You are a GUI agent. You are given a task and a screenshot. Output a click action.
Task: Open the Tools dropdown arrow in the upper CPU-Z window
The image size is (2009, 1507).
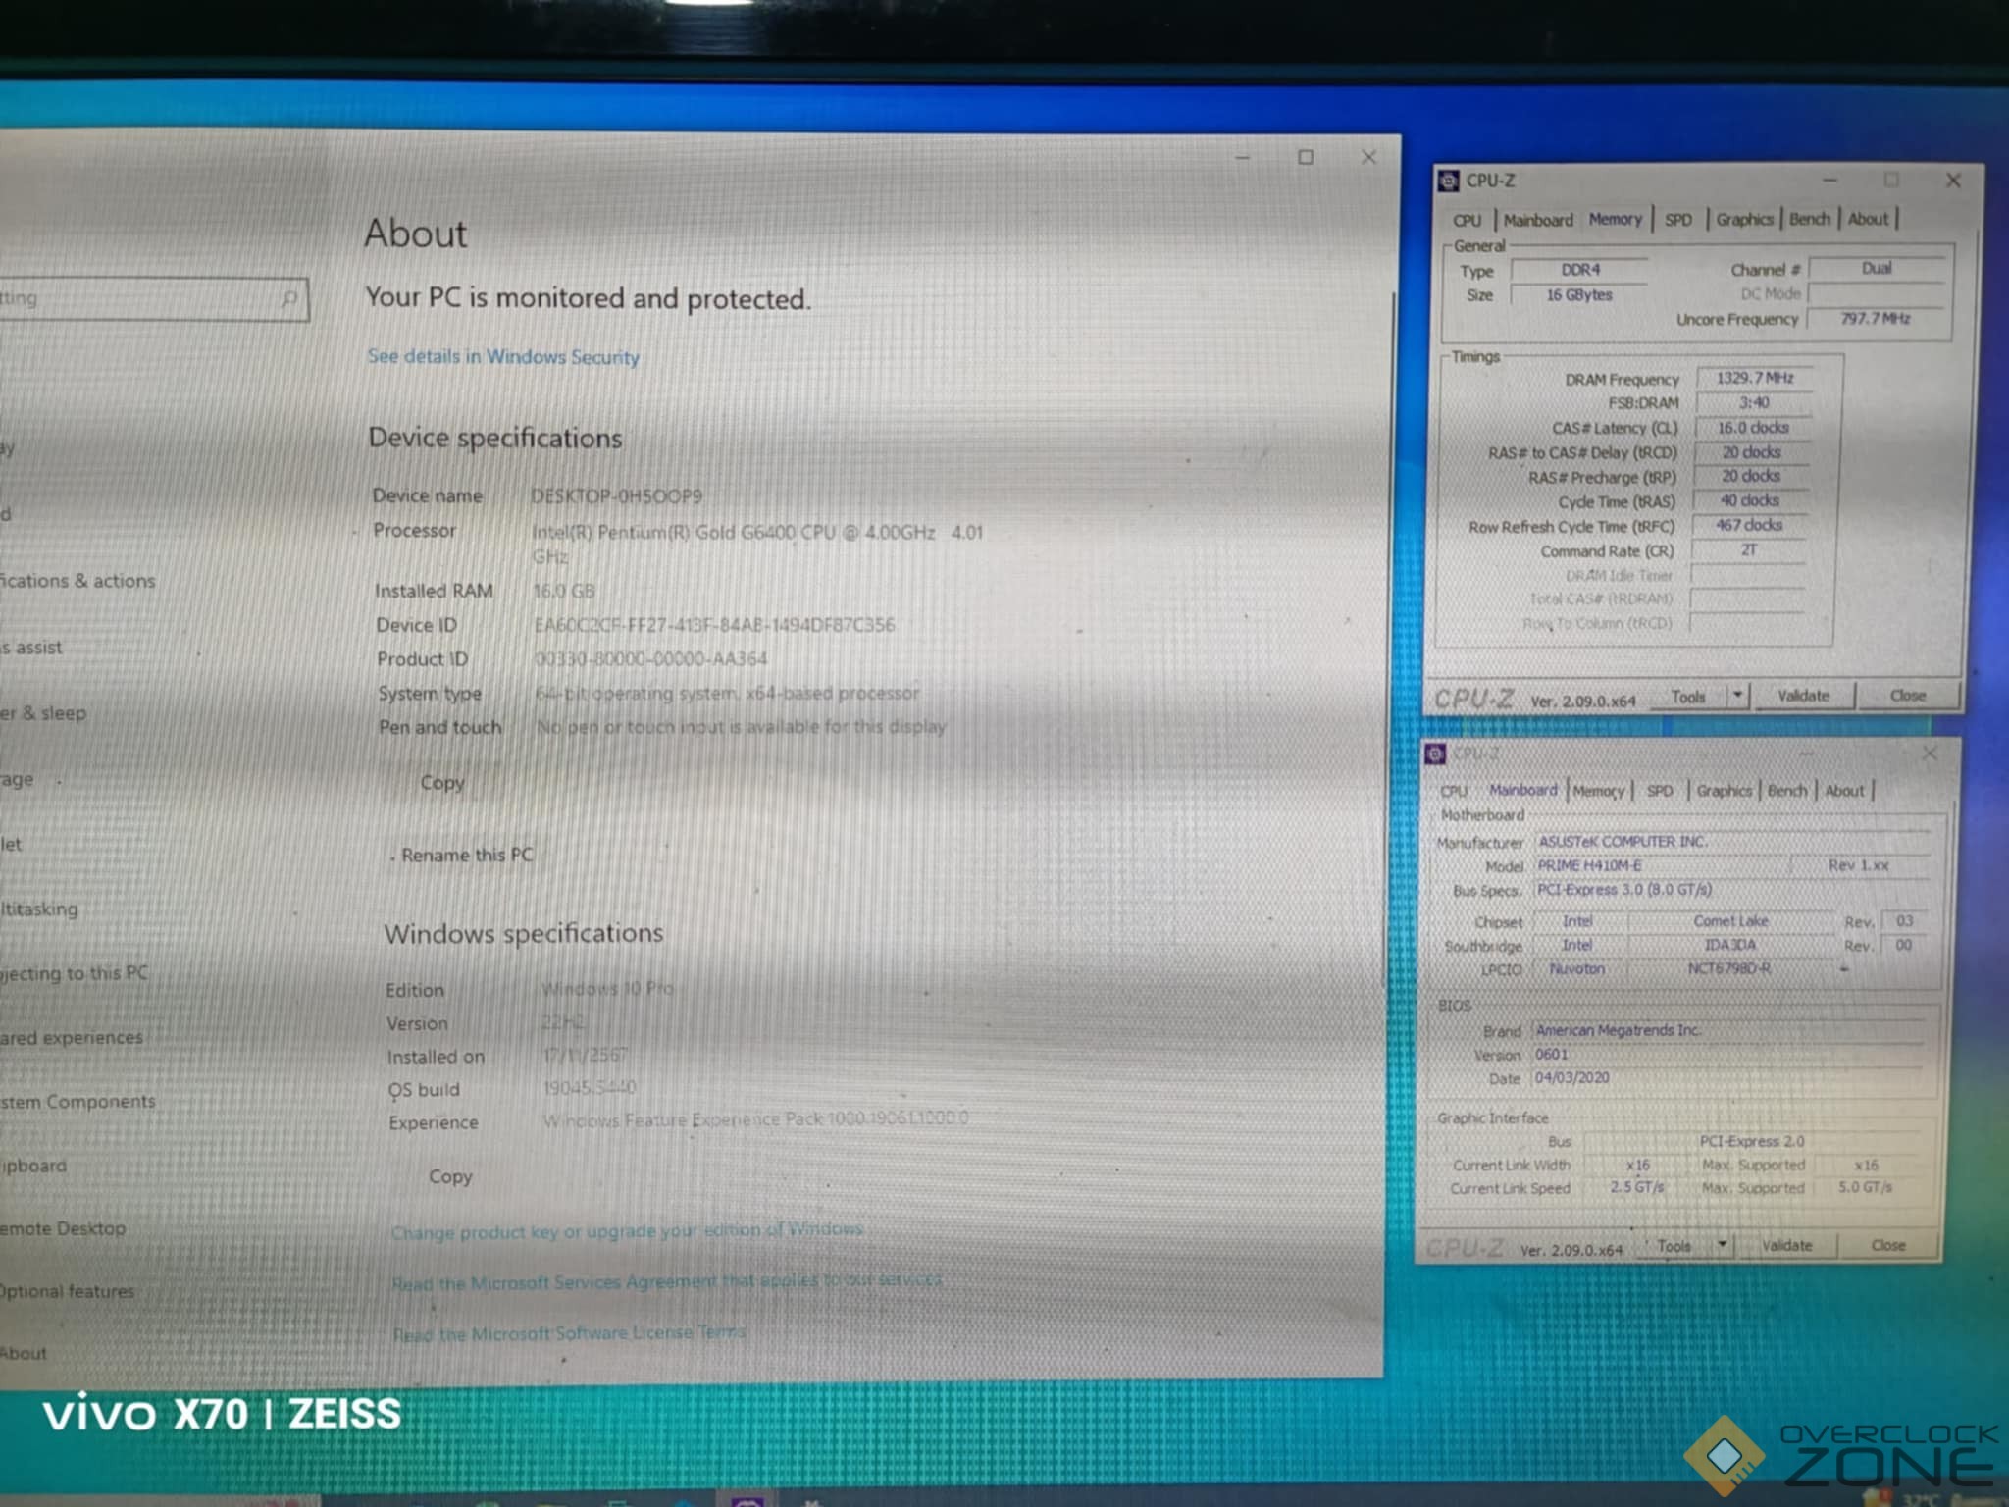click(1737, 695)
